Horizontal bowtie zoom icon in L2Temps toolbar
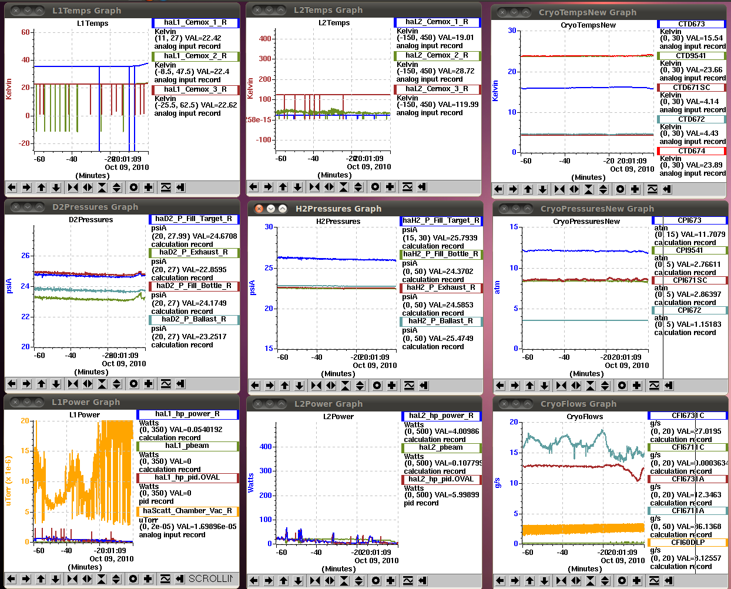 [314, 187]
